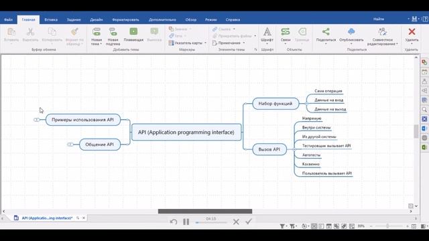Open the Форматировать ribbon tab
Viewport: 429px width, 241px height.
pyautogui.click(x=125, y=19)
